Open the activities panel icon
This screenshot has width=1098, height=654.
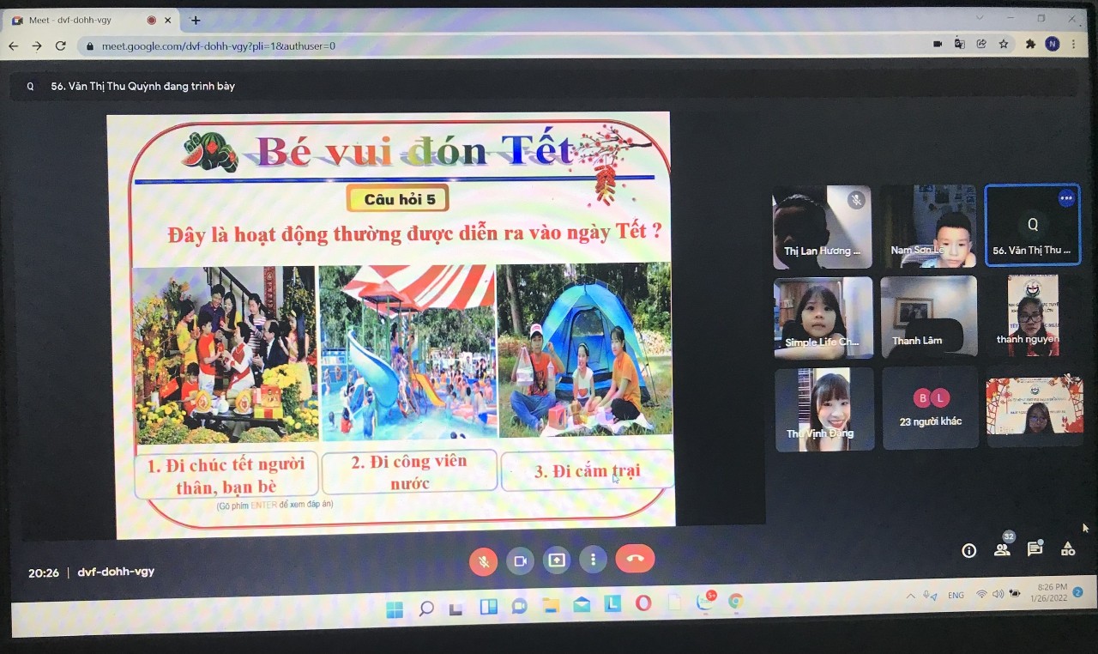tap(1068, 549)
